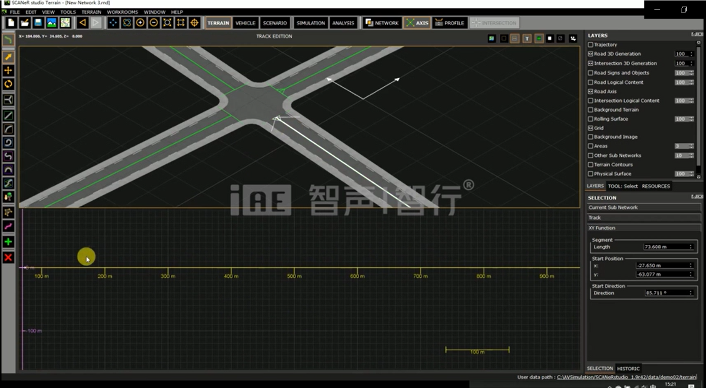
Task: Toggle the Road 3D Generation layer checkbox
Action: coord(590,54)
